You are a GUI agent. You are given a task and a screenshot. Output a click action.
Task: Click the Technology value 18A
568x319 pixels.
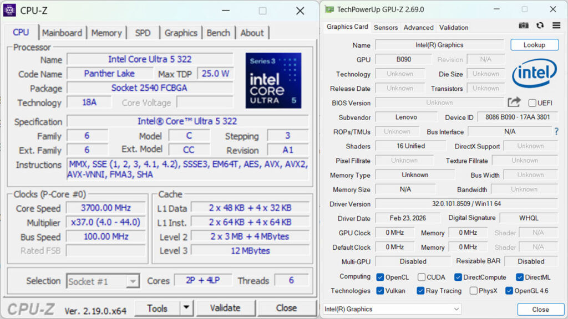point(89,102)
